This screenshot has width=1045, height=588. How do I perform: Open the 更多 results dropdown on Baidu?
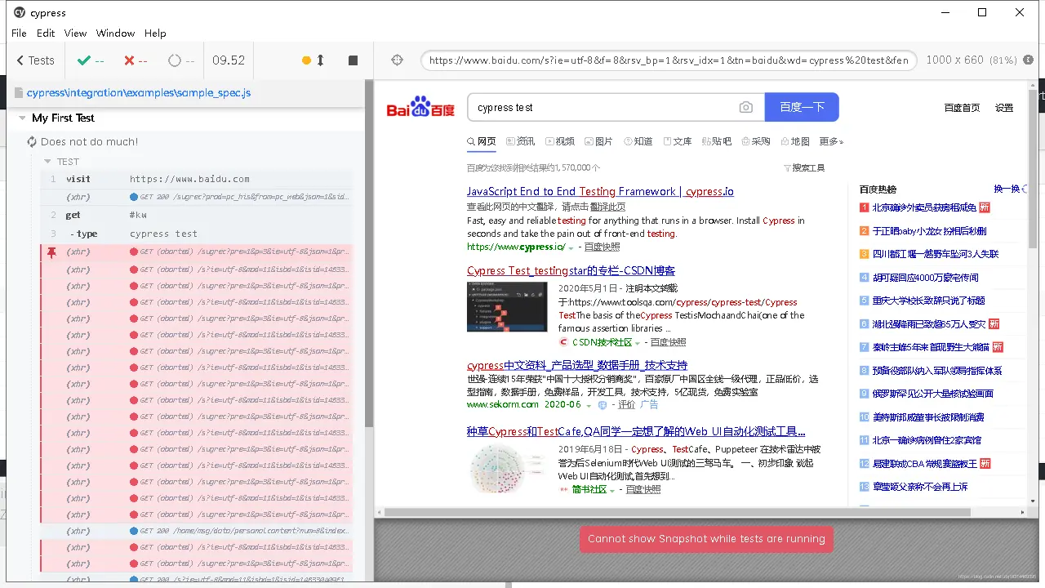click(830, 140)
